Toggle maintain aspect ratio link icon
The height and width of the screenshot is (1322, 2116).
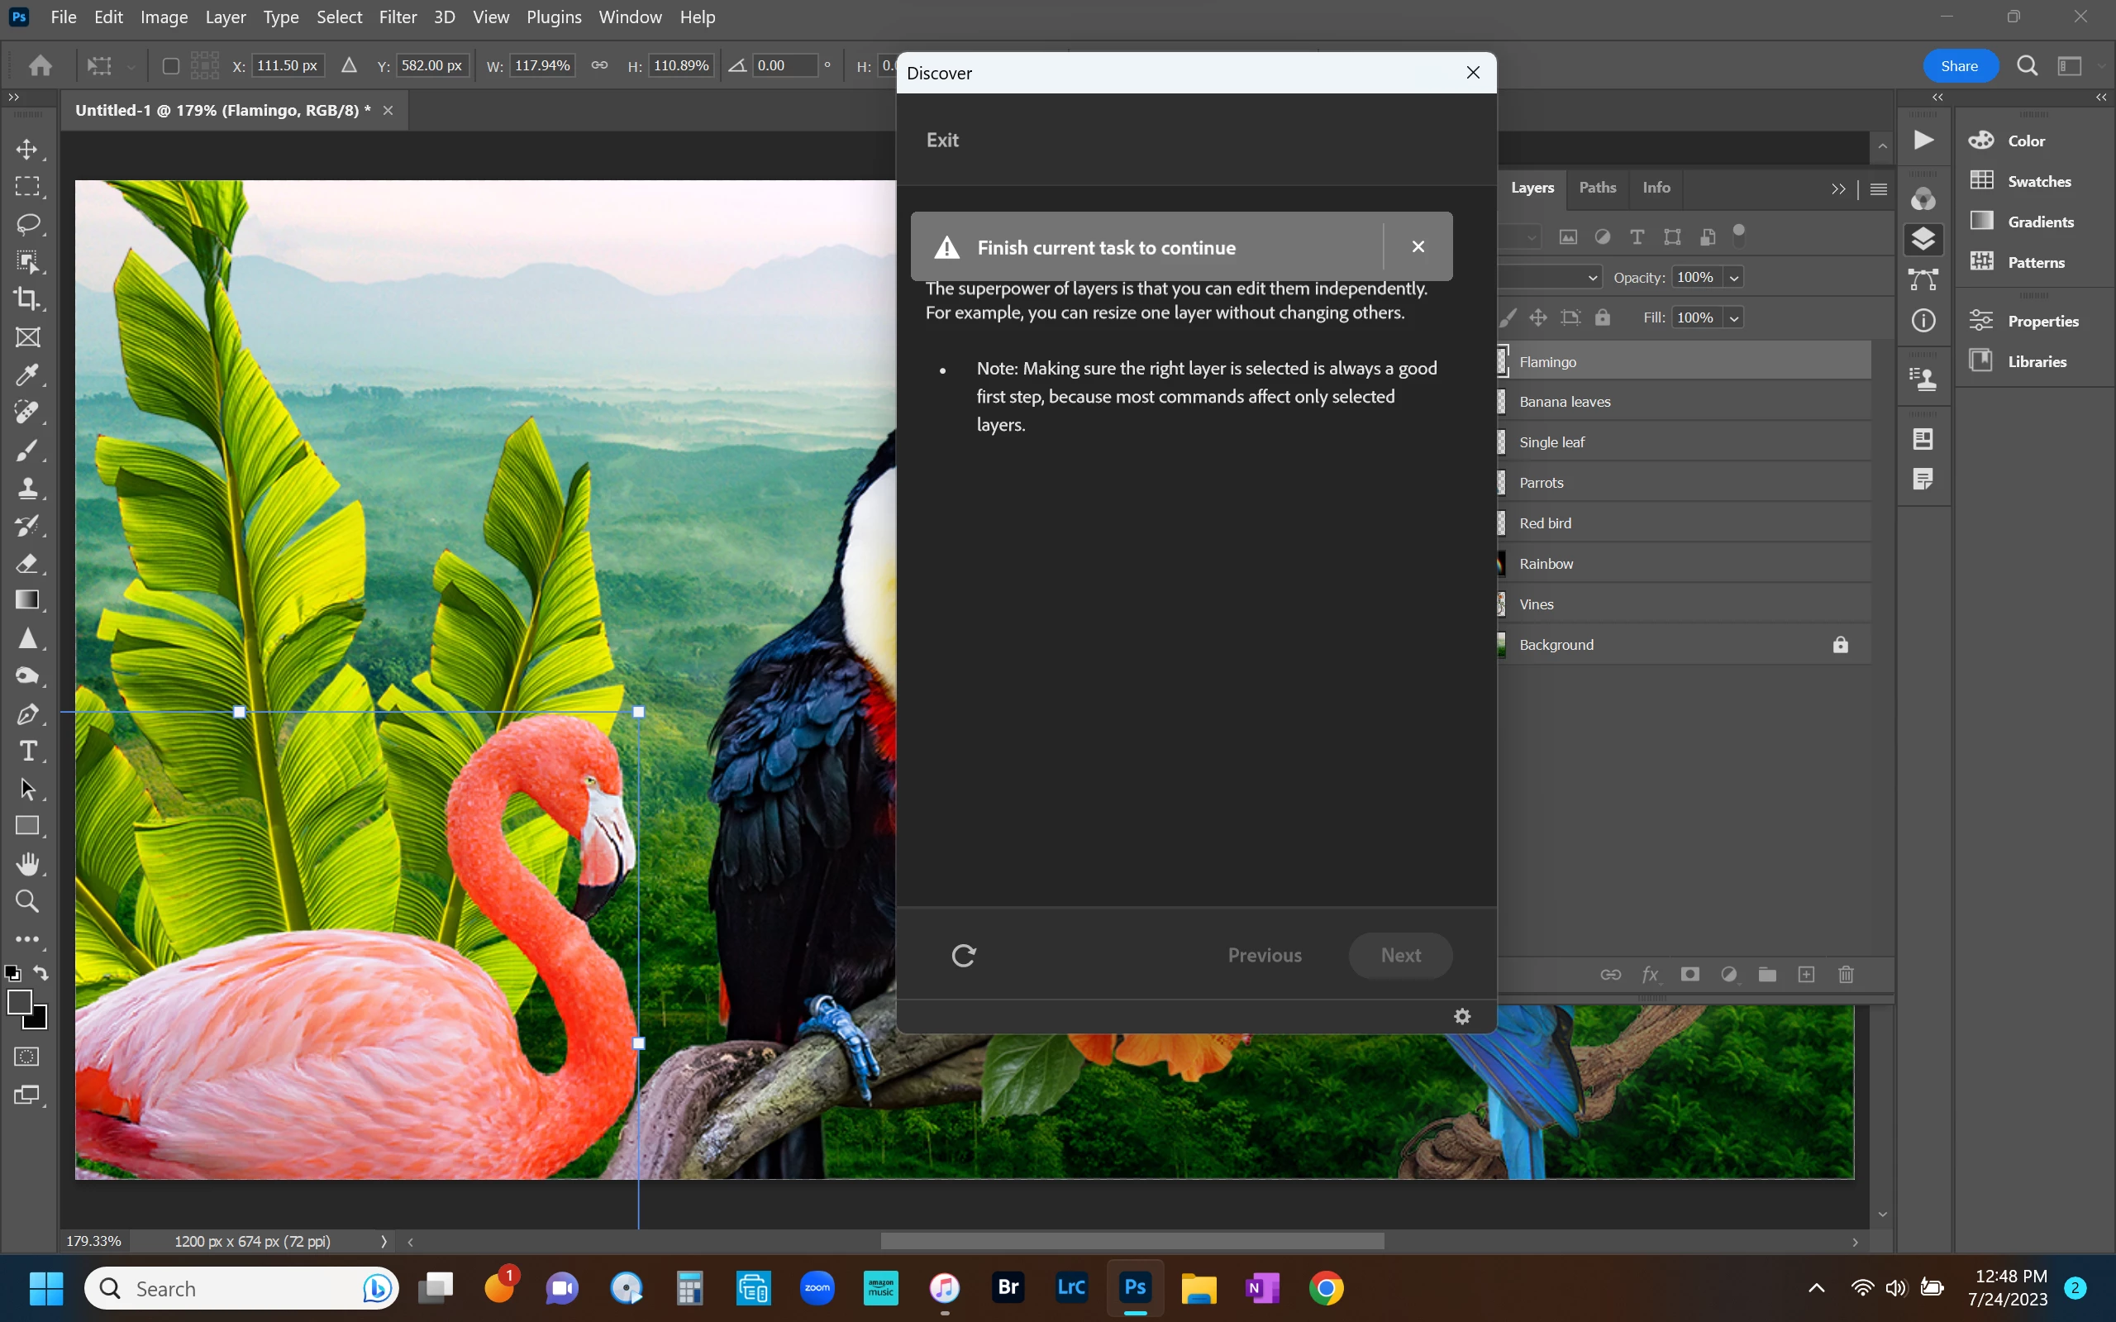point(599,65)
